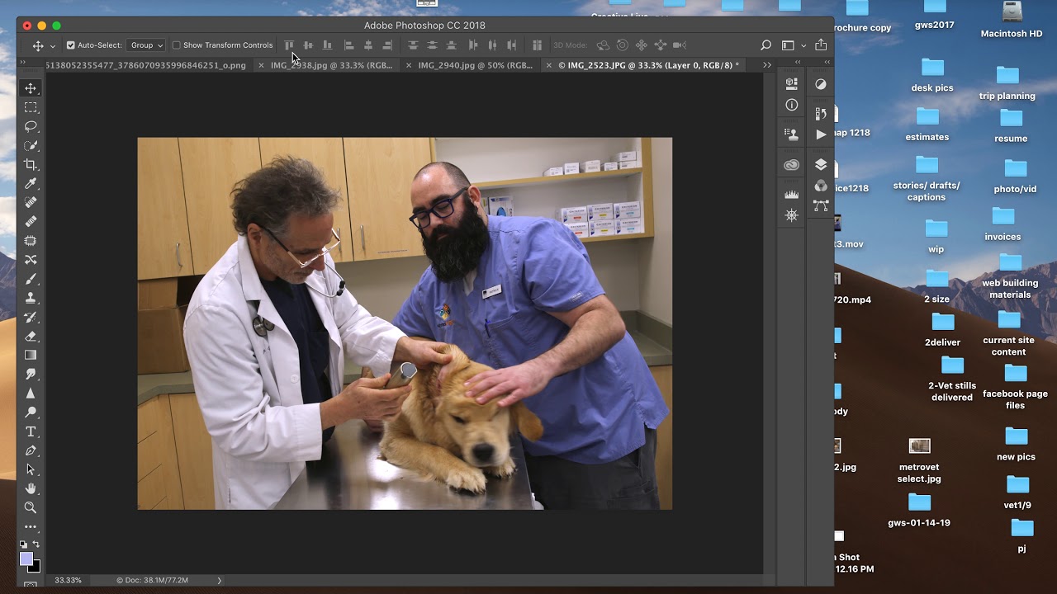Screen dimensions: 1057x594
Task: Close the IMG_2940.jpg tab
Action: click(x=408, y=65)
